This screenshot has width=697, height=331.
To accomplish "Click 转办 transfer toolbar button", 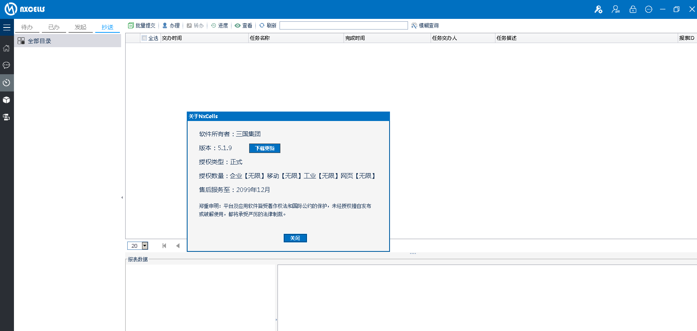I will click(195, 25).
